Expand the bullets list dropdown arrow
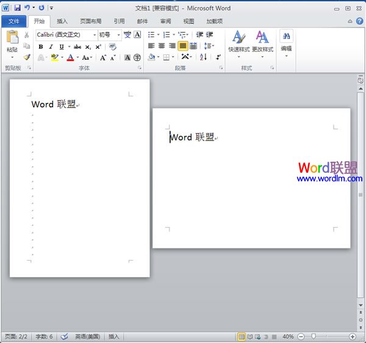The width and height of the screenshot is (366, 343). [x=158, y=35]
